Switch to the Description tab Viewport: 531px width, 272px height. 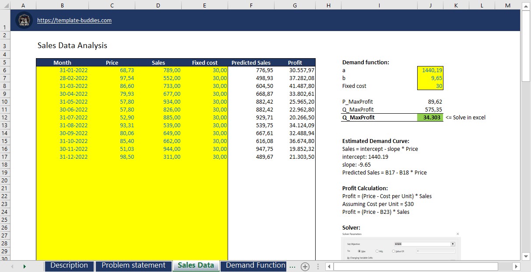click(x=69, y=265)
